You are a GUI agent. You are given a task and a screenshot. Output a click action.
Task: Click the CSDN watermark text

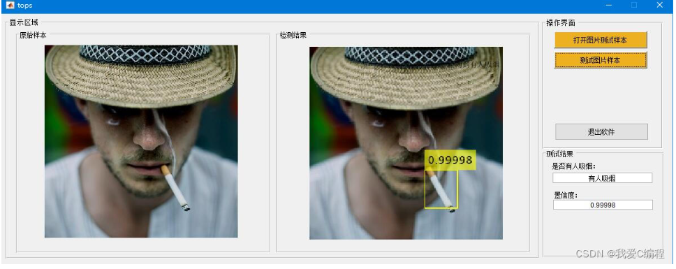tap(620, 254)
